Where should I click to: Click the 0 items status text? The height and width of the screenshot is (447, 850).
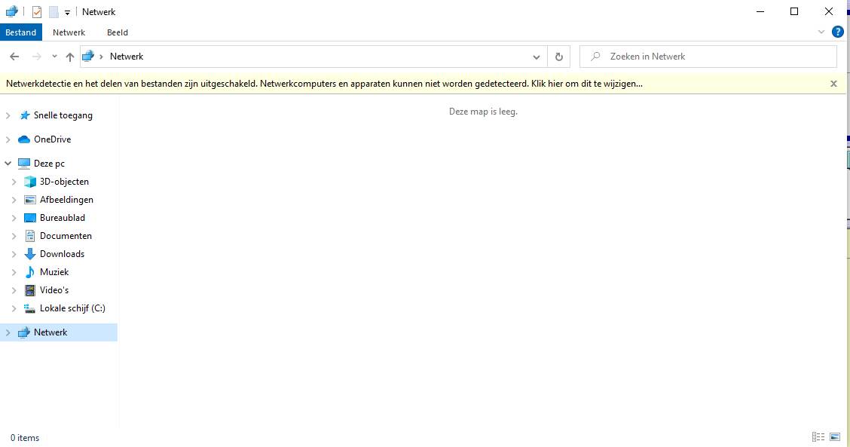click(25, 438)
